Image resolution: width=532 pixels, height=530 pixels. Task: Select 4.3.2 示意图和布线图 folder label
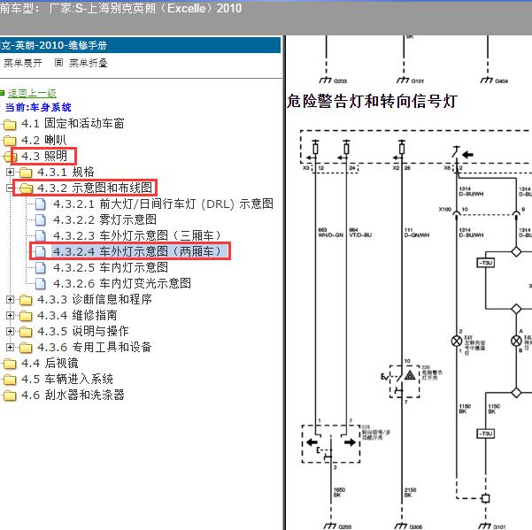95,188
